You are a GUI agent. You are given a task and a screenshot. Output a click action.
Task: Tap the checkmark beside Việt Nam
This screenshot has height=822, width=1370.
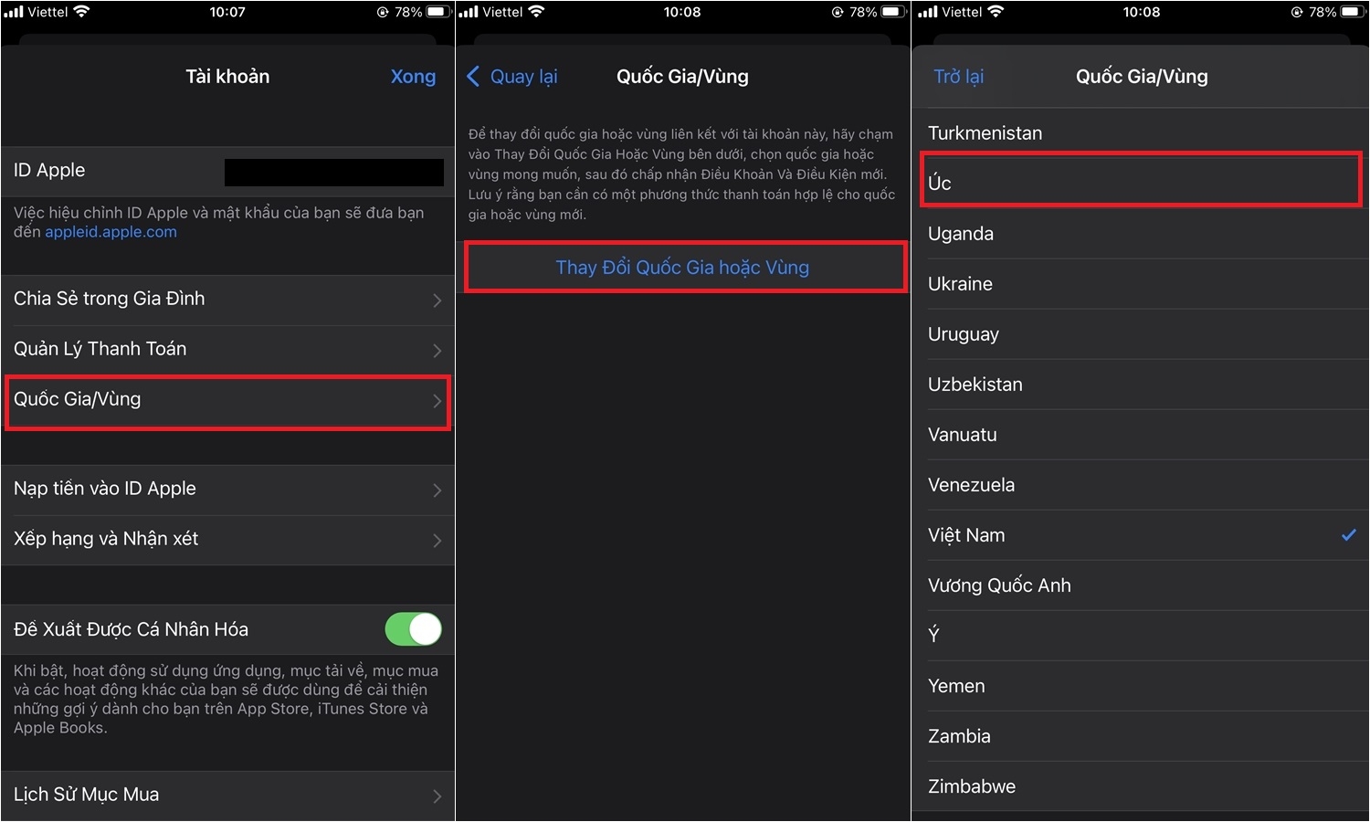[1348, 535]
